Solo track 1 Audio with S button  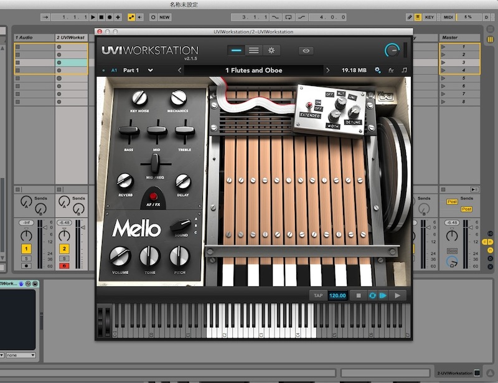click(x=26, y=258)
